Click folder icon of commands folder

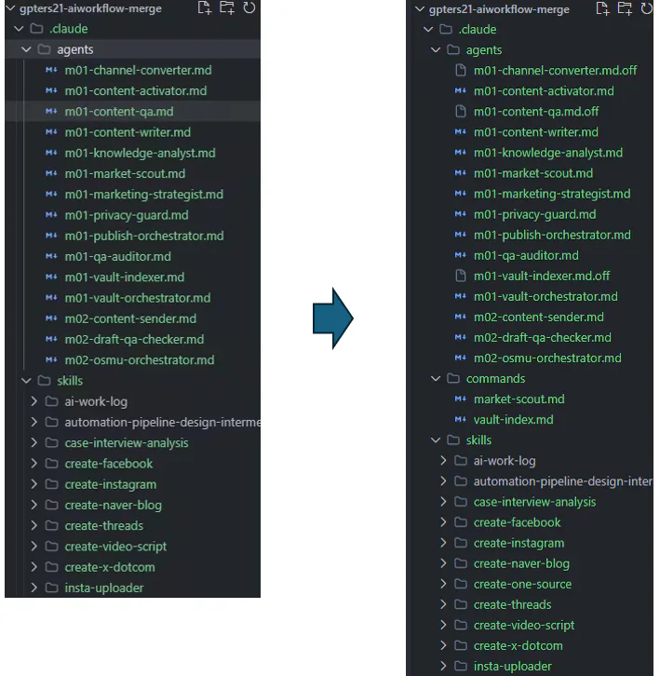pos(453,378)
